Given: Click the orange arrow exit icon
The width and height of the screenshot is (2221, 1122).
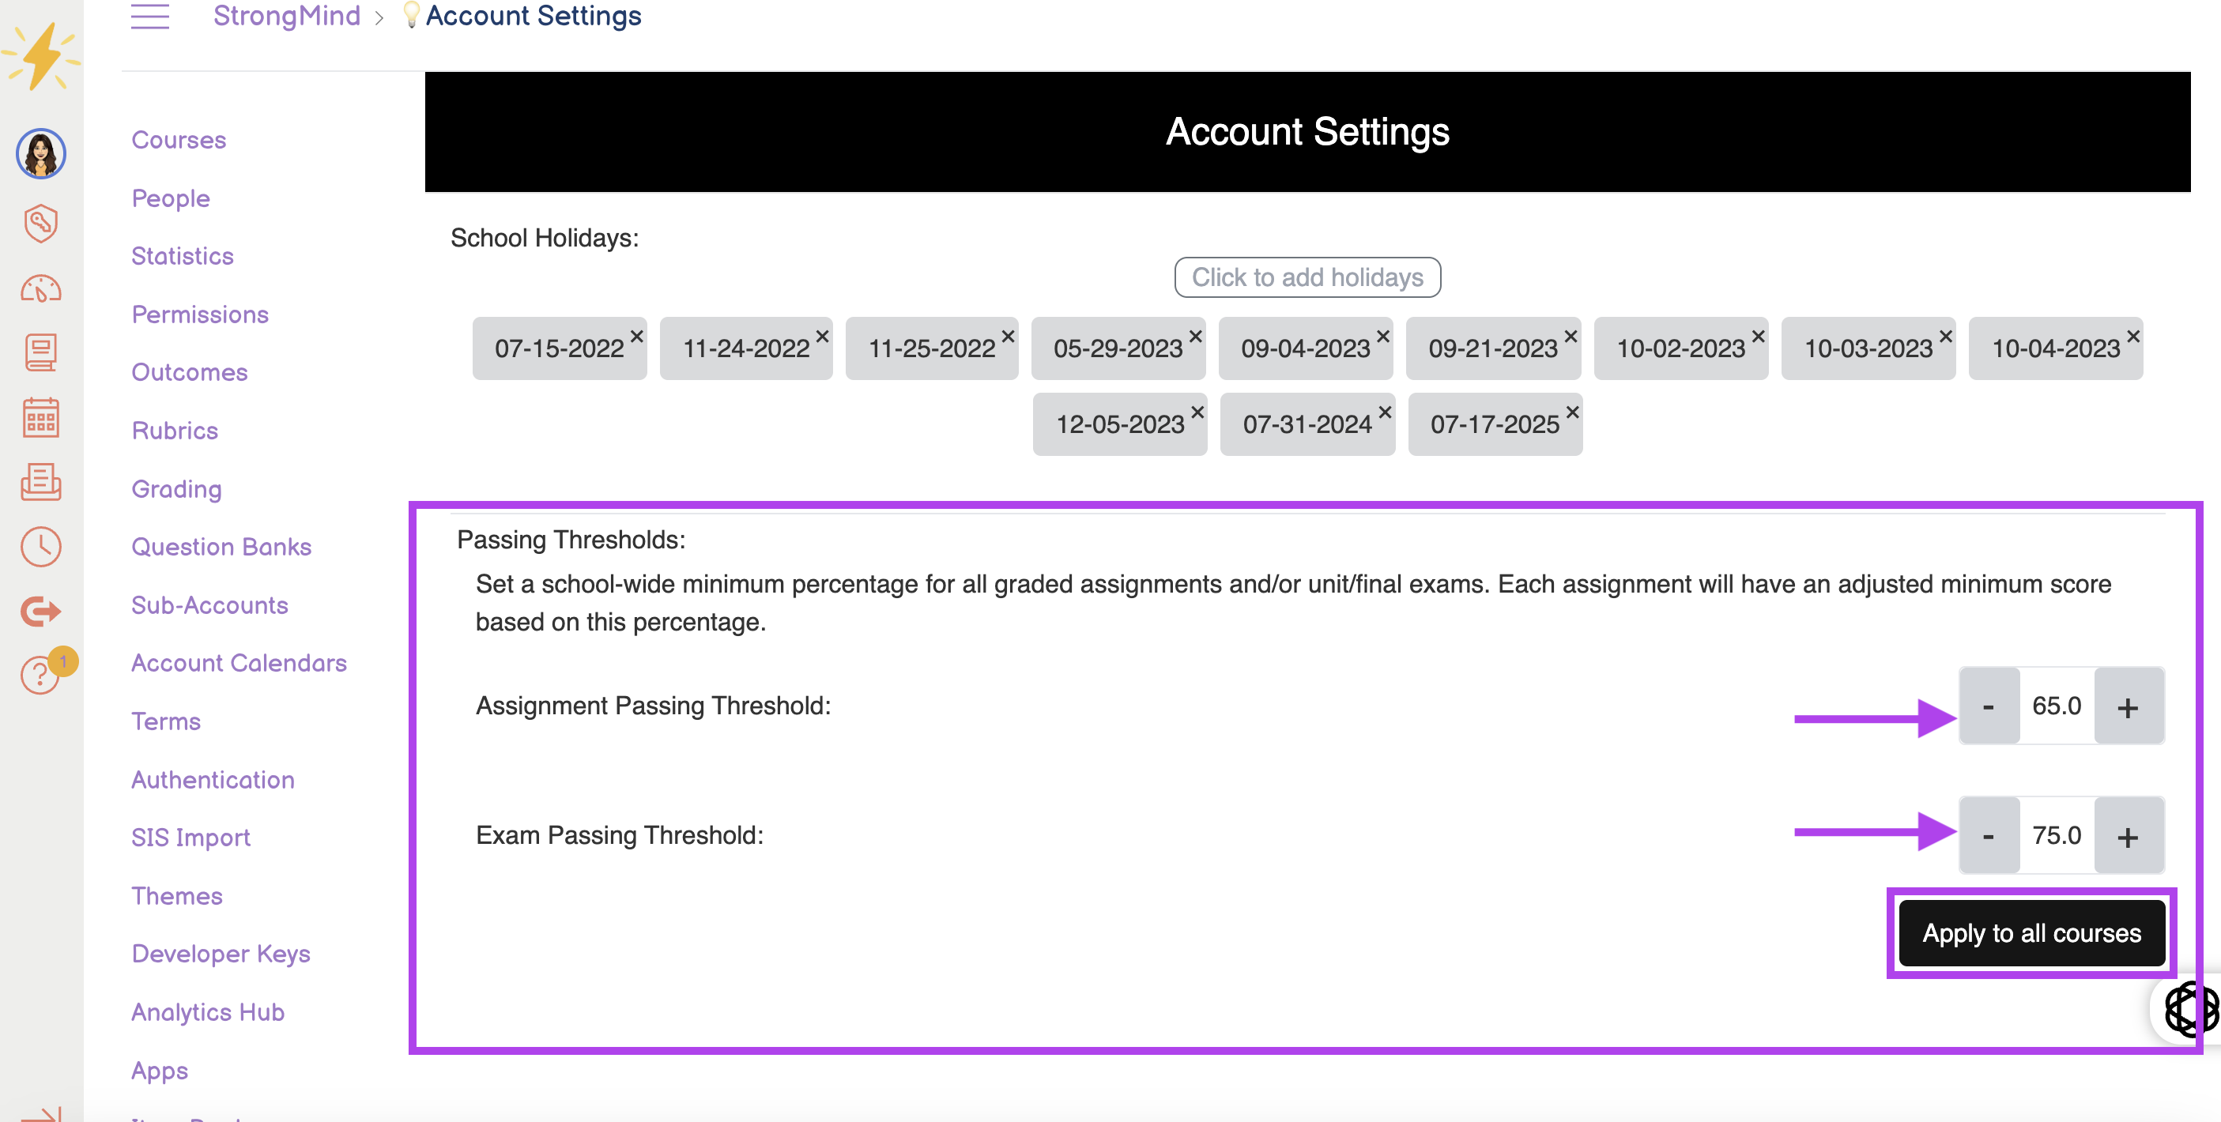Looking at the screenshot, I should [40, 611].
